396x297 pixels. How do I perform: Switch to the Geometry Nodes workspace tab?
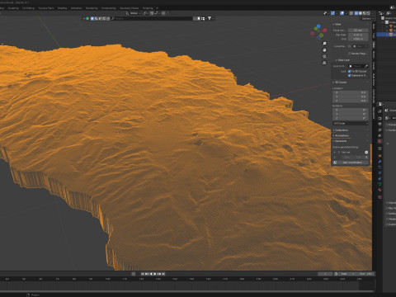[129, 8]
